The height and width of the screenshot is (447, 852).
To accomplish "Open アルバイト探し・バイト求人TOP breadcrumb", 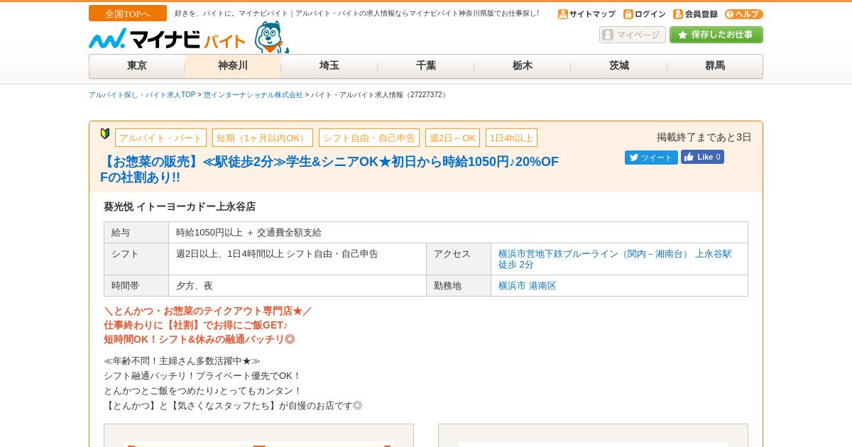I will coord(142,95).
